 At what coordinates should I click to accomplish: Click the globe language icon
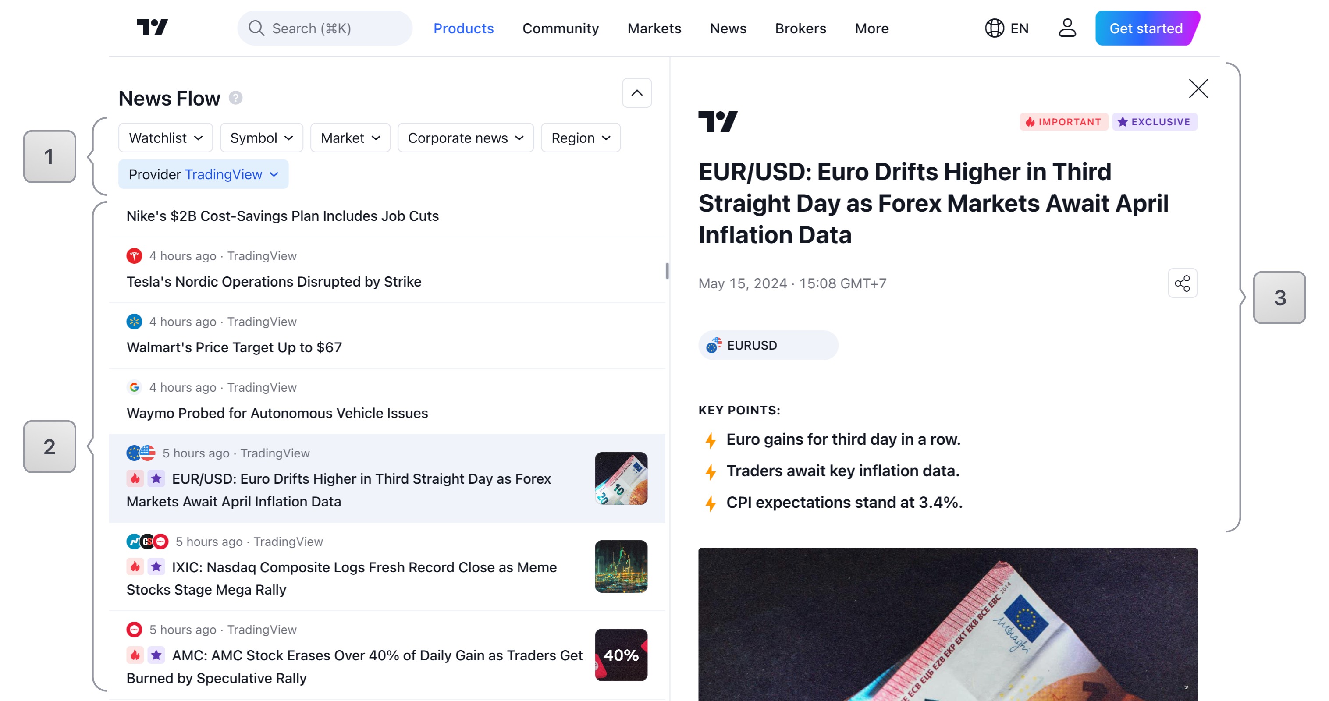(x=994, y=28)
